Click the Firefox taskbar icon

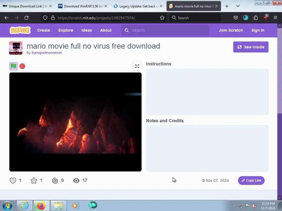41,206
